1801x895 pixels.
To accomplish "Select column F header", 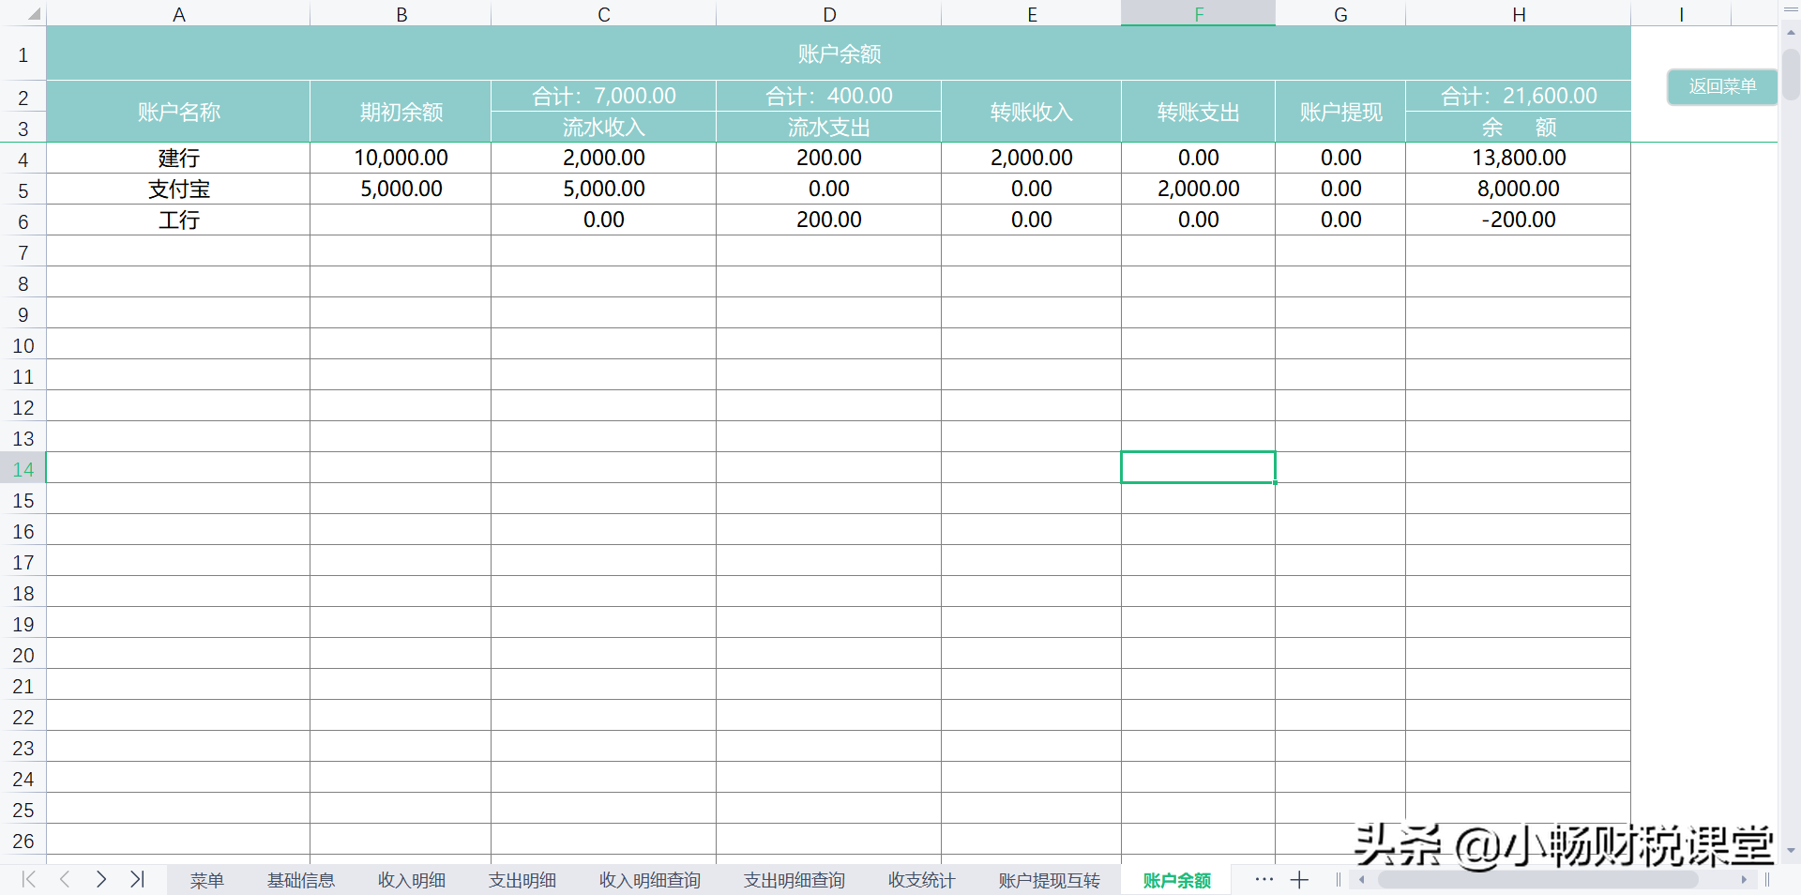I will pyautogui.click(x=1198, y=14).
